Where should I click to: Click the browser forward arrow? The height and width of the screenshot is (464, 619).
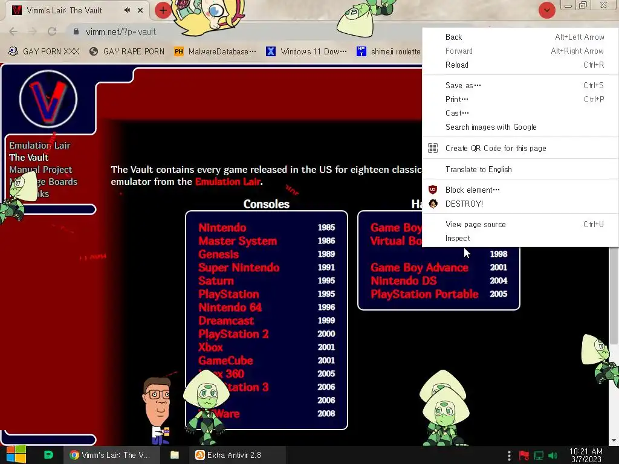(33, 31)
